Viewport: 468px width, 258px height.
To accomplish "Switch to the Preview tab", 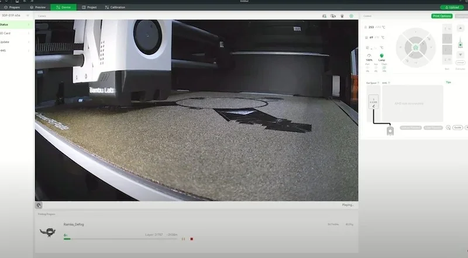I will pyautogui.click(x=38, y=7).
